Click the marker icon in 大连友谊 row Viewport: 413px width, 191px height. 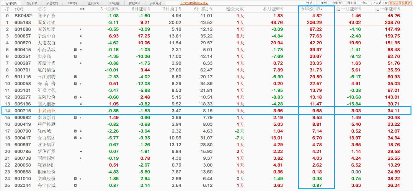point(81,43)
